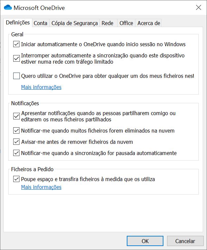Click the OneDrive cloud icon in title bar
Viewport: 207px width, 250px height.
point(8,8)
